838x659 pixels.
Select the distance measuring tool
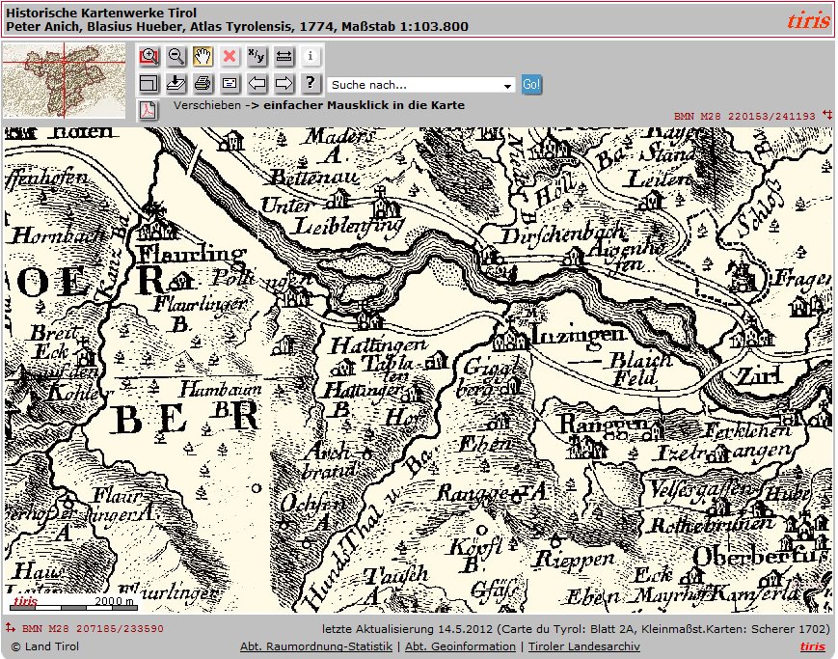click(x=284, y=57)
